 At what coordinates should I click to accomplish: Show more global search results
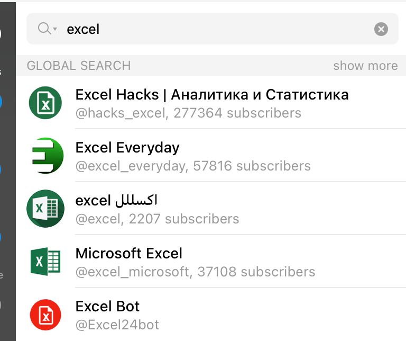[x=365, y=66]
